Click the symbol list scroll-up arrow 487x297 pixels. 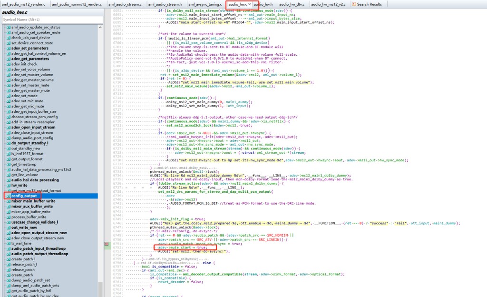point(100,27)
